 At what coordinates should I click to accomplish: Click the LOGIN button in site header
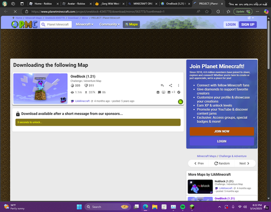click(230, 24)
